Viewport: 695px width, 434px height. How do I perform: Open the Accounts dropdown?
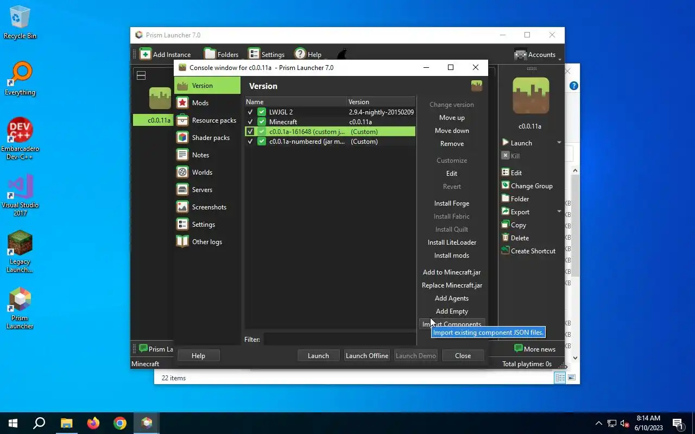(x=536, y=54)
